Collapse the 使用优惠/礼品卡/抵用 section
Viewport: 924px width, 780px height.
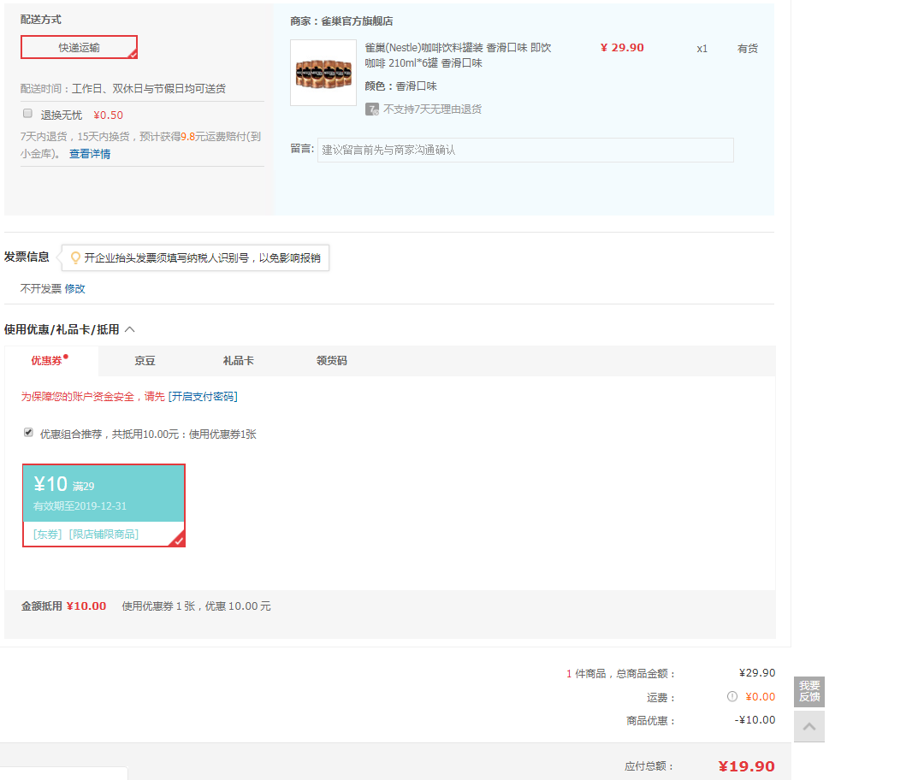(x=130, y=329)
